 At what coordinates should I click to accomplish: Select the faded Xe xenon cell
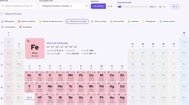click(x=184, y=87)
